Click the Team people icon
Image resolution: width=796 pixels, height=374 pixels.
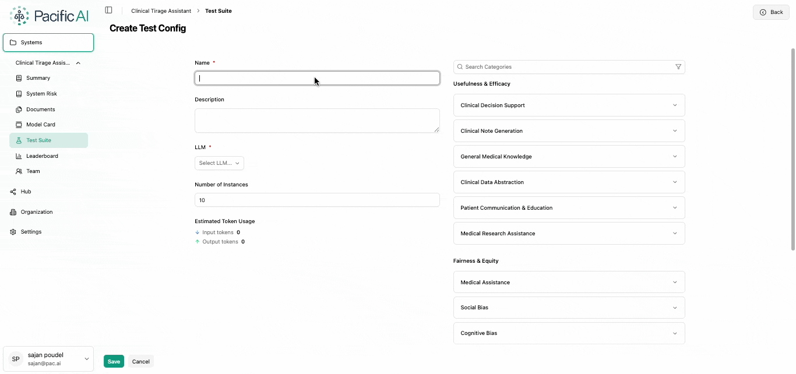(18, 171)
